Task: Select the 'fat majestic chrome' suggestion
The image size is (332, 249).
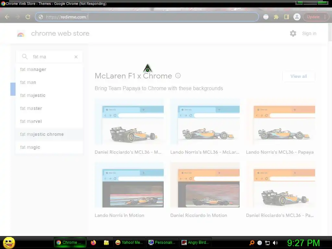Action: coord(49,134)
